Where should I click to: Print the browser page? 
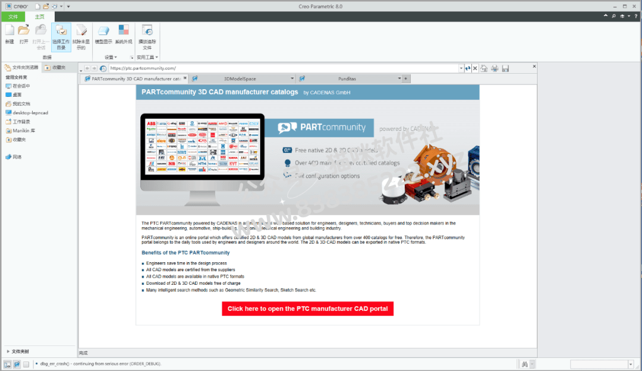495,68
